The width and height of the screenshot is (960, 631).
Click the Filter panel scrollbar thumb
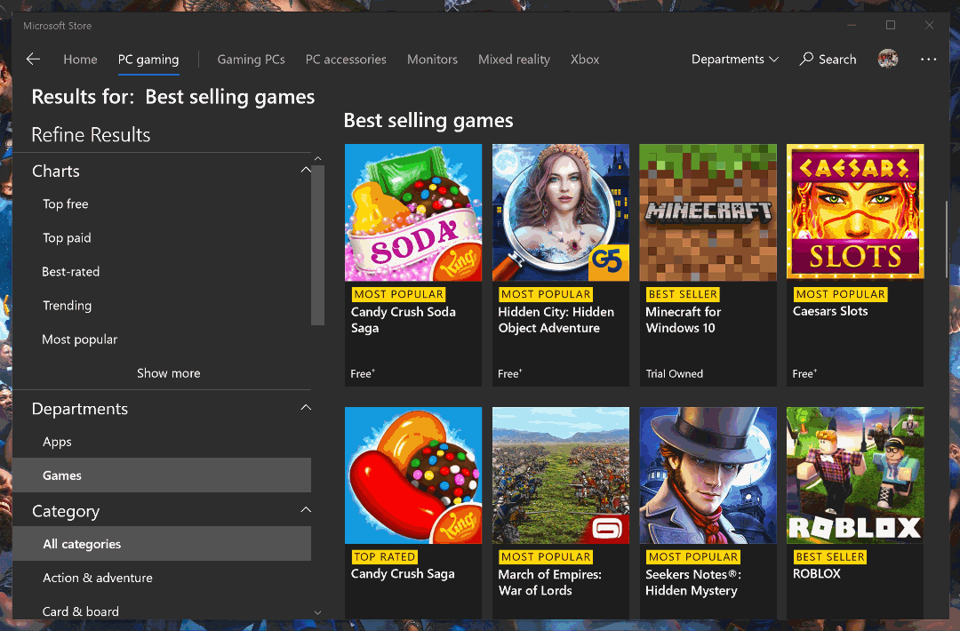coord(317,244)
